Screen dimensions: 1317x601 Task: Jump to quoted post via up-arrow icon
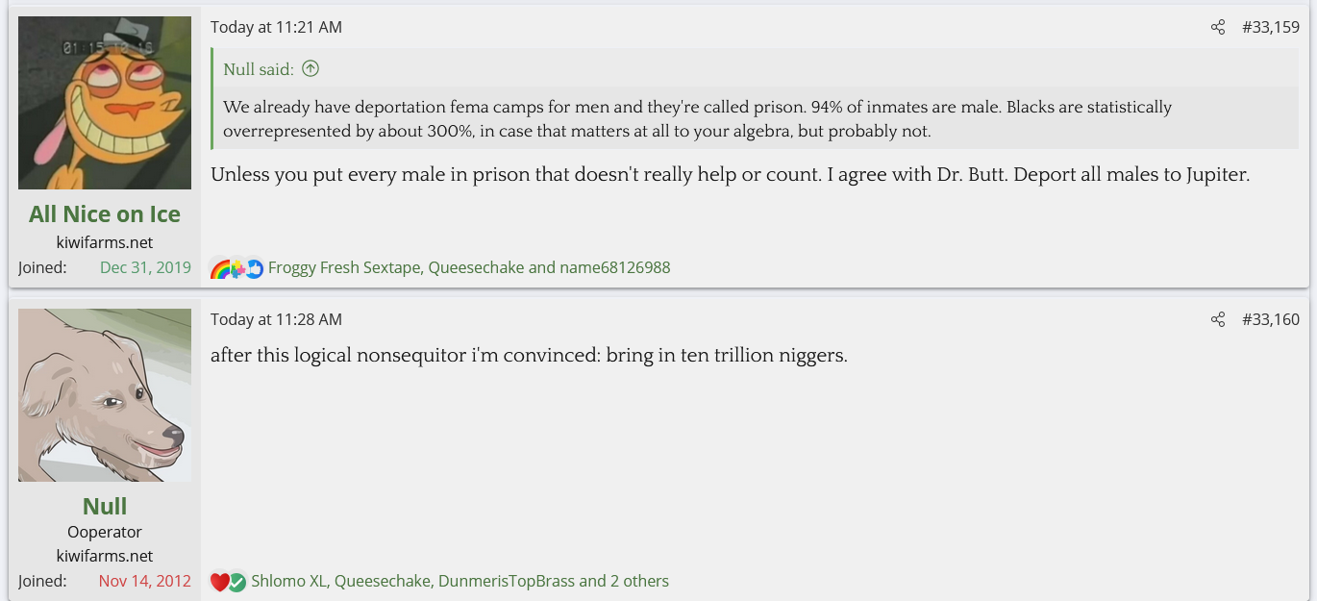coord(310,69)
